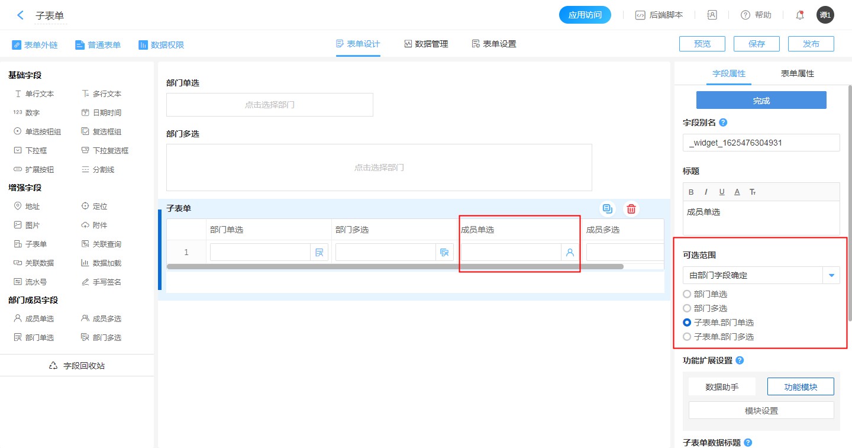Select the 部门多选 radio option
The height and width of the screenshot is (448, 852).
tap(687, 308)
